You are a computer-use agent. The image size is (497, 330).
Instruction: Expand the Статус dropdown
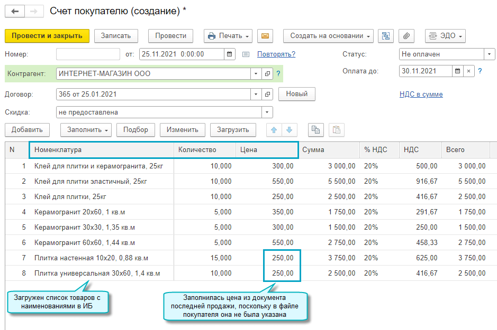pyautogui.click(x=489, y=54)
